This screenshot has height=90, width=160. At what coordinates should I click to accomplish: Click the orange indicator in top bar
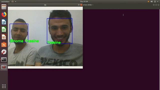(148, 1)
